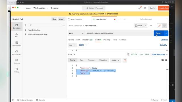Viewport: 182px width, 102px height.
Task: Switch to the Auth tab
Action: (x=78, y=40)
